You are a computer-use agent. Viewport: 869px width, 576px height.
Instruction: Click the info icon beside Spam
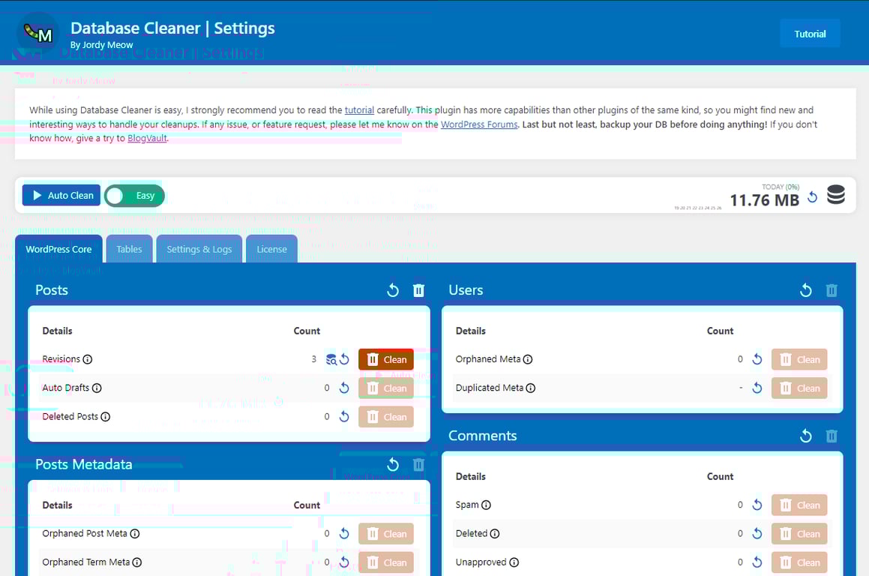[x=487, y=505]
